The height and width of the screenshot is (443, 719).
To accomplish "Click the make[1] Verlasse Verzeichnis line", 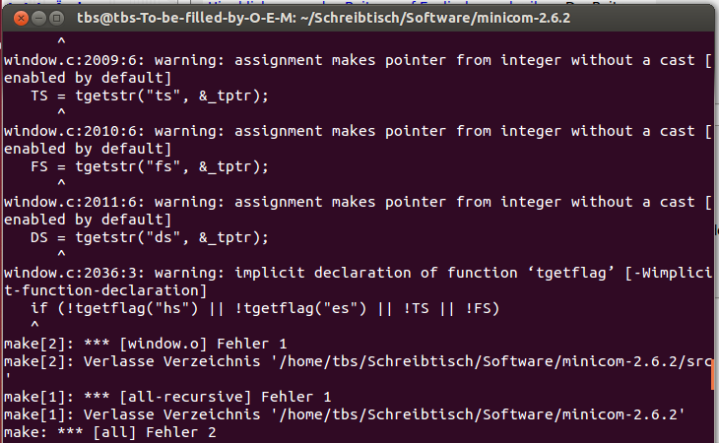I will [x=345, y=414].
